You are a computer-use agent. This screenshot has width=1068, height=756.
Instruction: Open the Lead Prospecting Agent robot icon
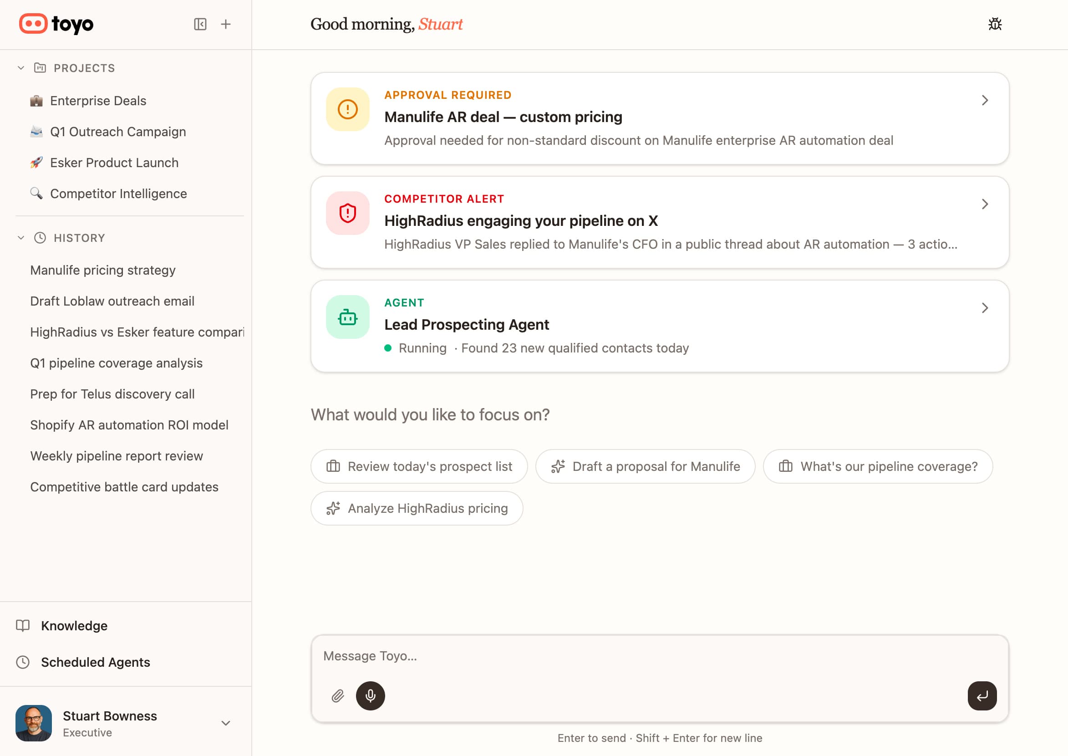[x=348, y=317]
